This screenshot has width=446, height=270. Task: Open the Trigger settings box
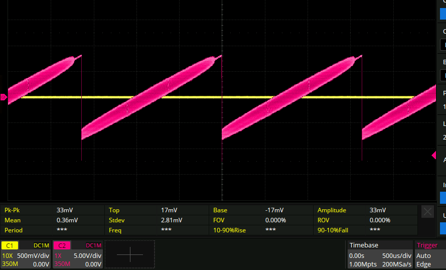429,254
